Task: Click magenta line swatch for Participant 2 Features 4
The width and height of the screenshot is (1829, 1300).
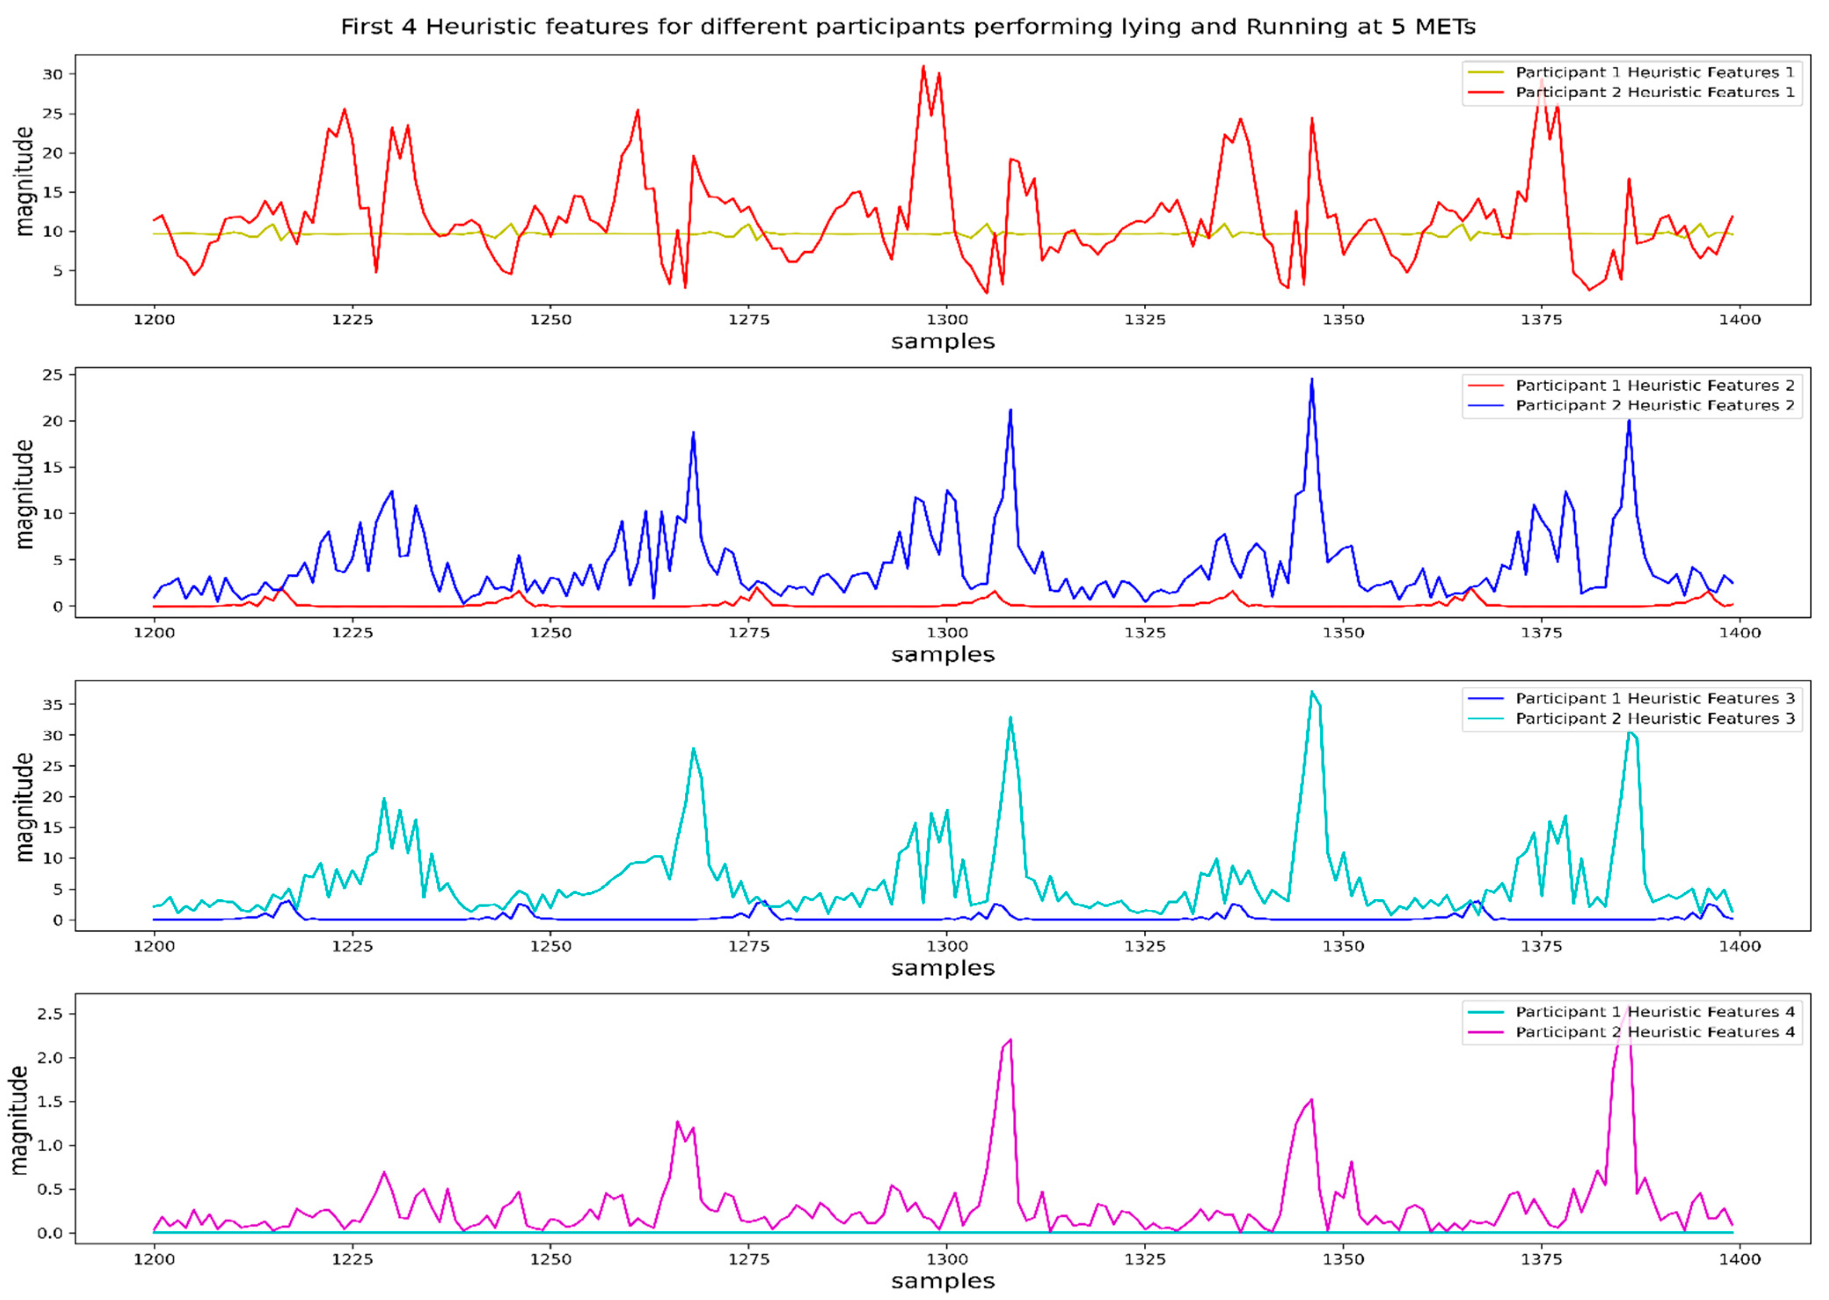Action: coord(1486,1032)
